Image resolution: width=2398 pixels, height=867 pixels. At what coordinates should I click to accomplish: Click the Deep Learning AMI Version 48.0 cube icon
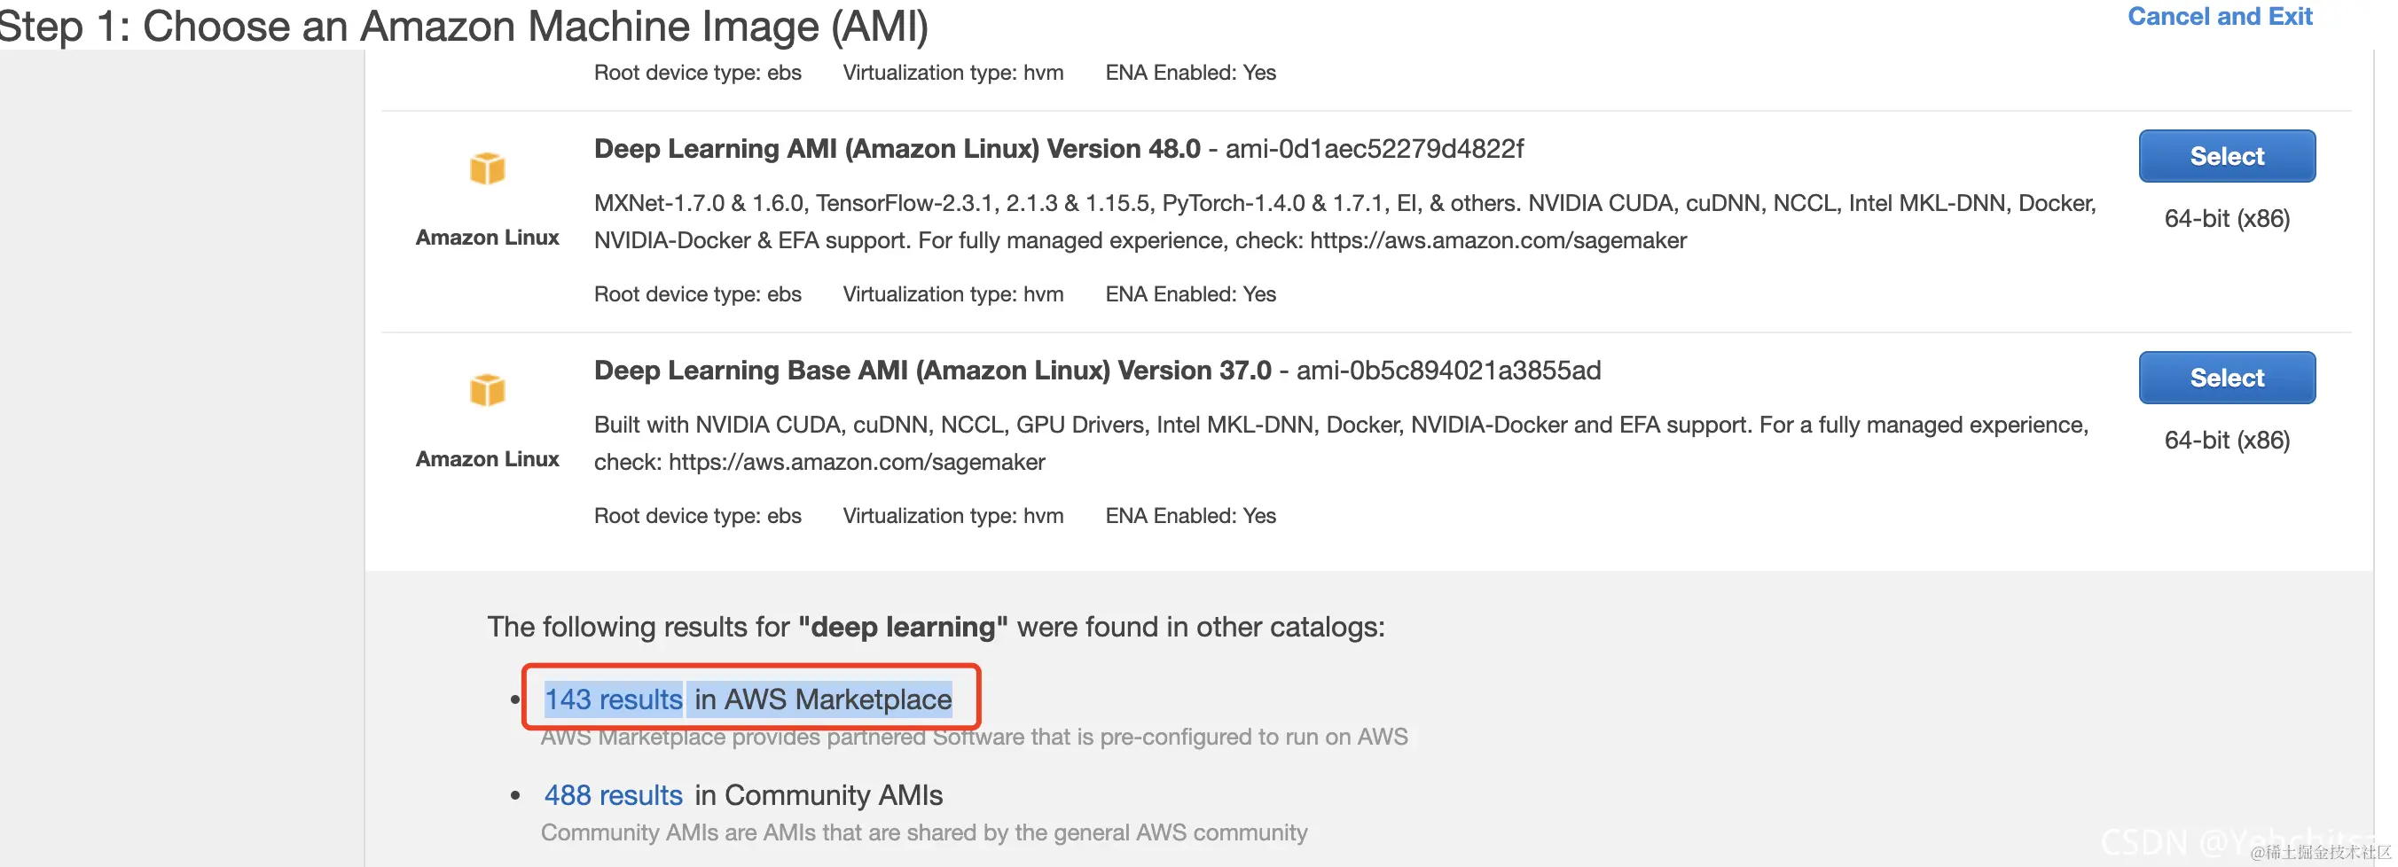487,168
